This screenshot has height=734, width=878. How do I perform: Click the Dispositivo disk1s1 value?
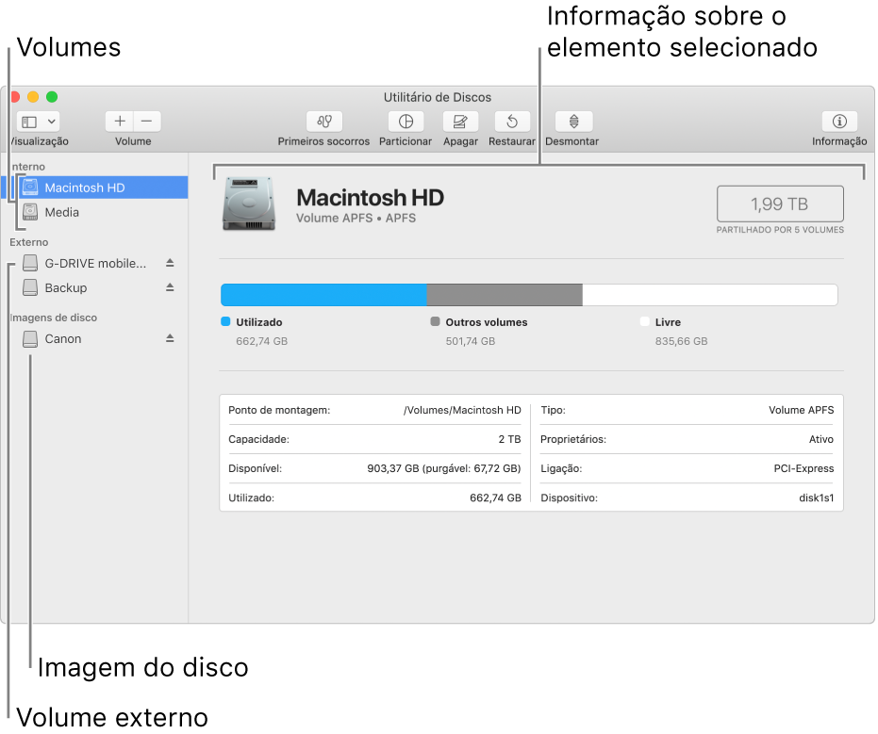tap(817, 497)
